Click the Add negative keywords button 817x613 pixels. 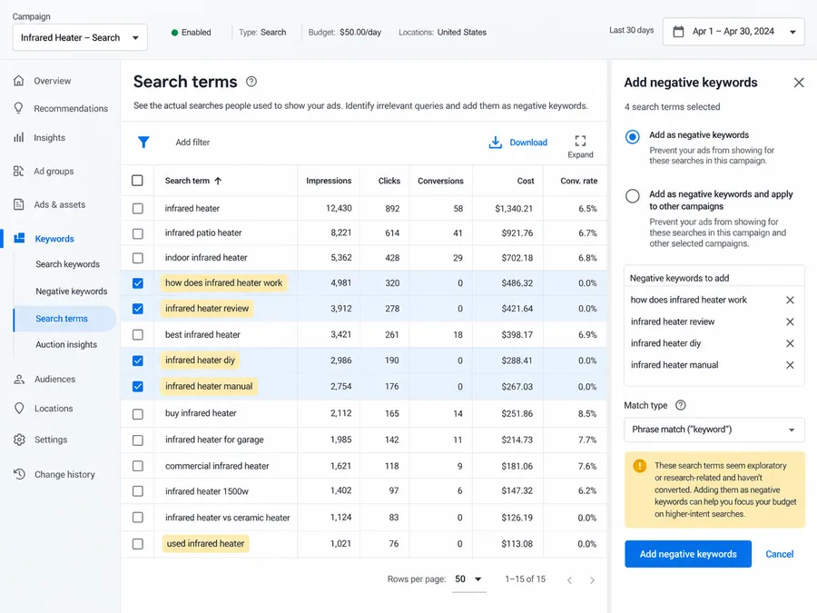click(x=688, y=554)
